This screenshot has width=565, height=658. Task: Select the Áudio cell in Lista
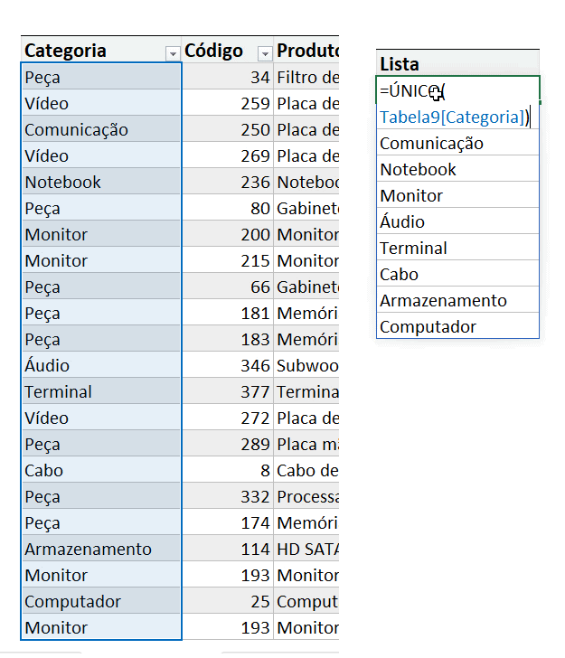click(457, 221)
